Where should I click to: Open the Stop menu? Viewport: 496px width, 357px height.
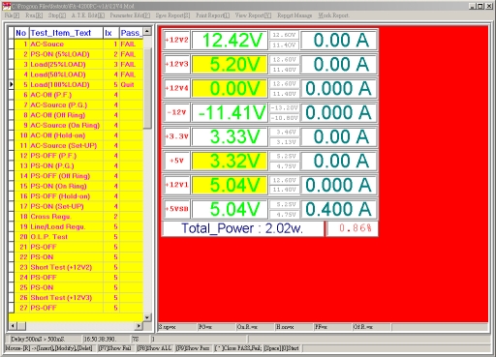tap(57, 15)
